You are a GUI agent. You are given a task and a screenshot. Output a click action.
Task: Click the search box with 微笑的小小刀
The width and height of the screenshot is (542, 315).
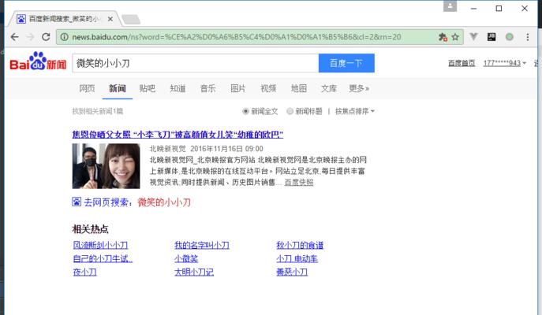click(x=196, y=63)
